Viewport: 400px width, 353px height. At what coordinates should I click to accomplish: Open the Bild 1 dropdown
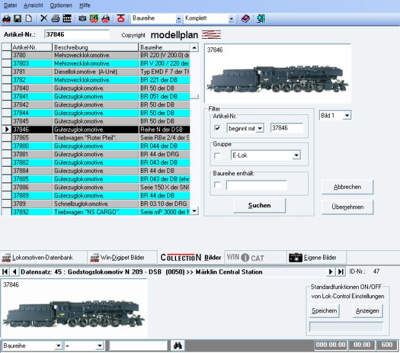346,116
